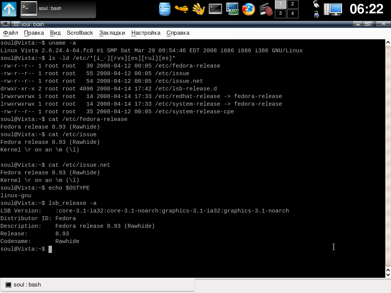This screenshot has width=391, height=293.
Task: Click the upper padlock tray icon
Action: tap(316, 4)
